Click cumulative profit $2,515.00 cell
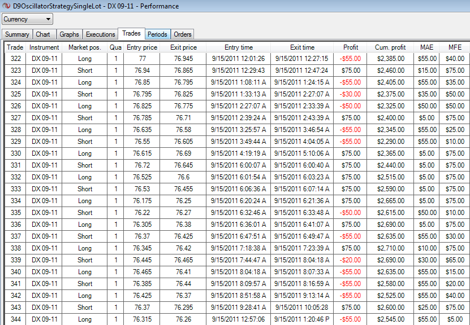The height and width of the screenshot is (325, 470). pos(391,177)
